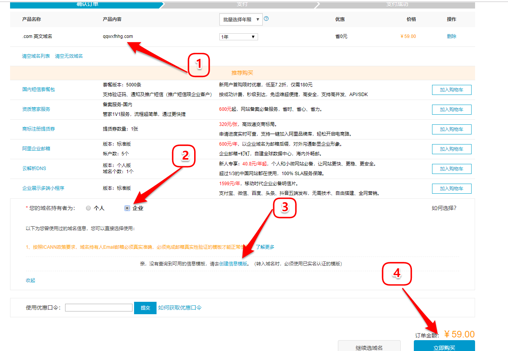Viewport: 508px width, 351px height.
Task: Select the 企业 radio button
Action: (x=127, y=208)
